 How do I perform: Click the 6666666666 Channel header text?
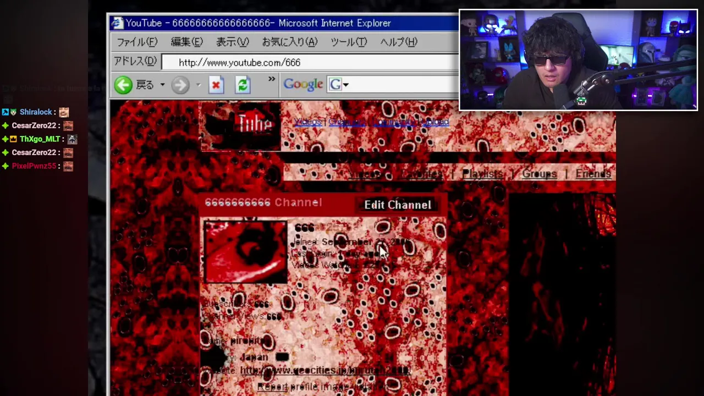pos(263,202)
